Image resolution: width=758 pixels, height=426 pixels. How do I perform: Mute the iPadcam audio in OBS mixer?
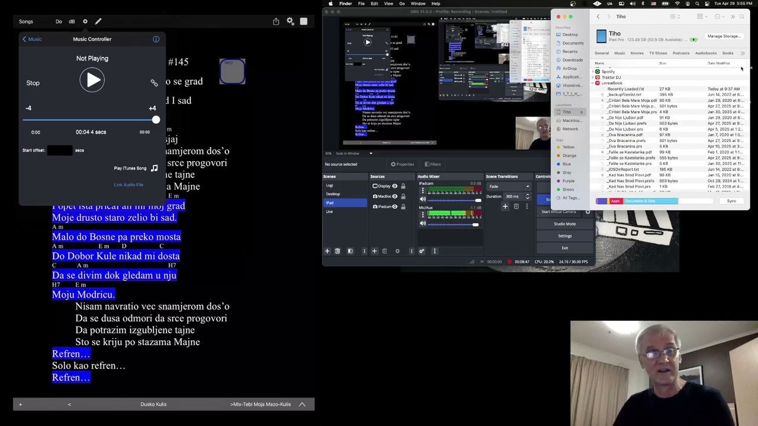coord(423,199)
